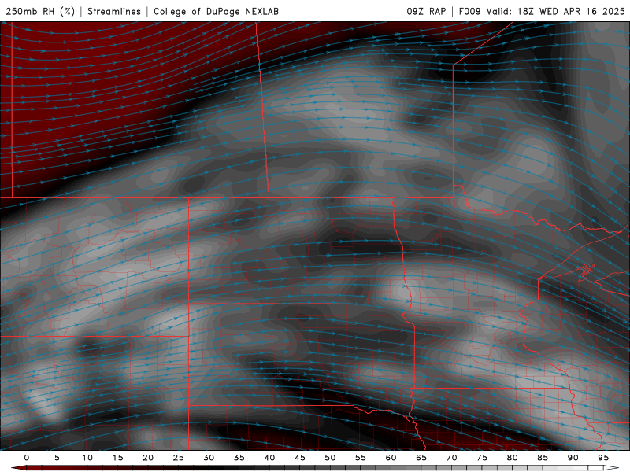Click the '60' label on color scale
This screenshot has height=472, width=630.
[x=391, y=458]
